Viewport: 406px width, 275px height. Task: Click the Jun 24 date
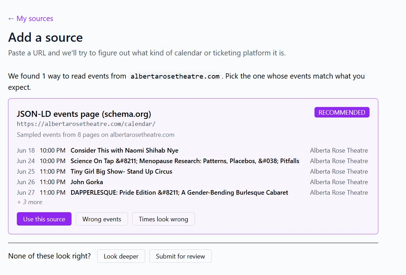26,161
